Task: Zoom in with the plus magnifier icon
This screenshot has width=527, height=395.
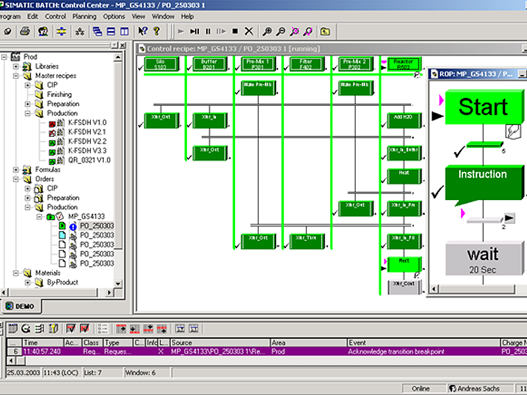Action: (x=267, y=32)
